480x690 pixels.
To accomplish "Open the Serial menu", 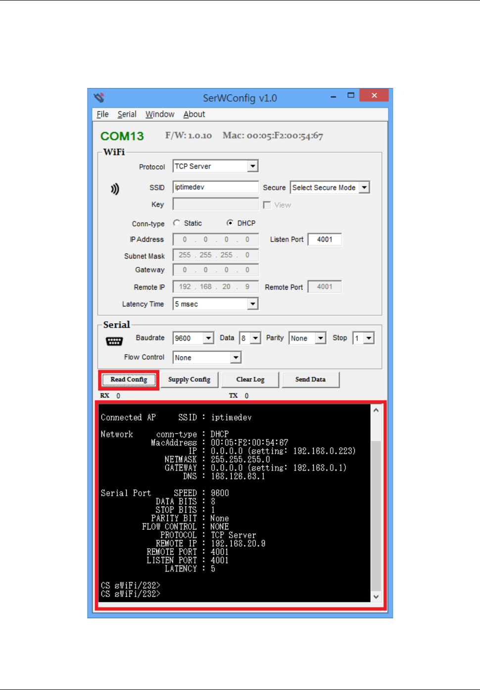I will [x=127, y=114].
